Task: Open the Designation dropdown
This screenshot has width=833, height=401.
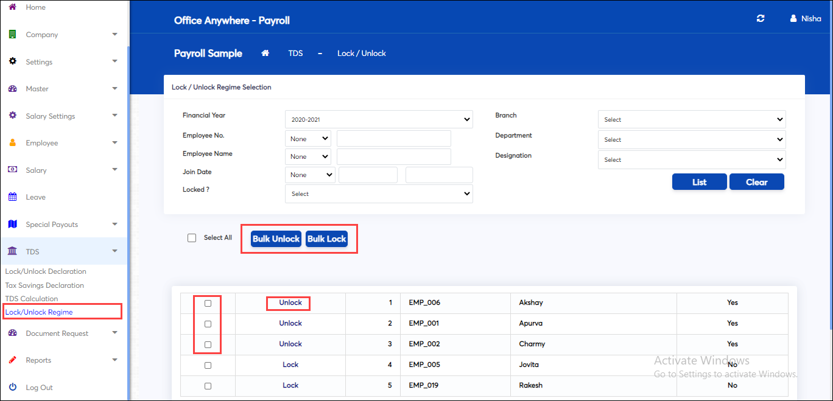Action: pyautogui.click(x=692, y=159)
